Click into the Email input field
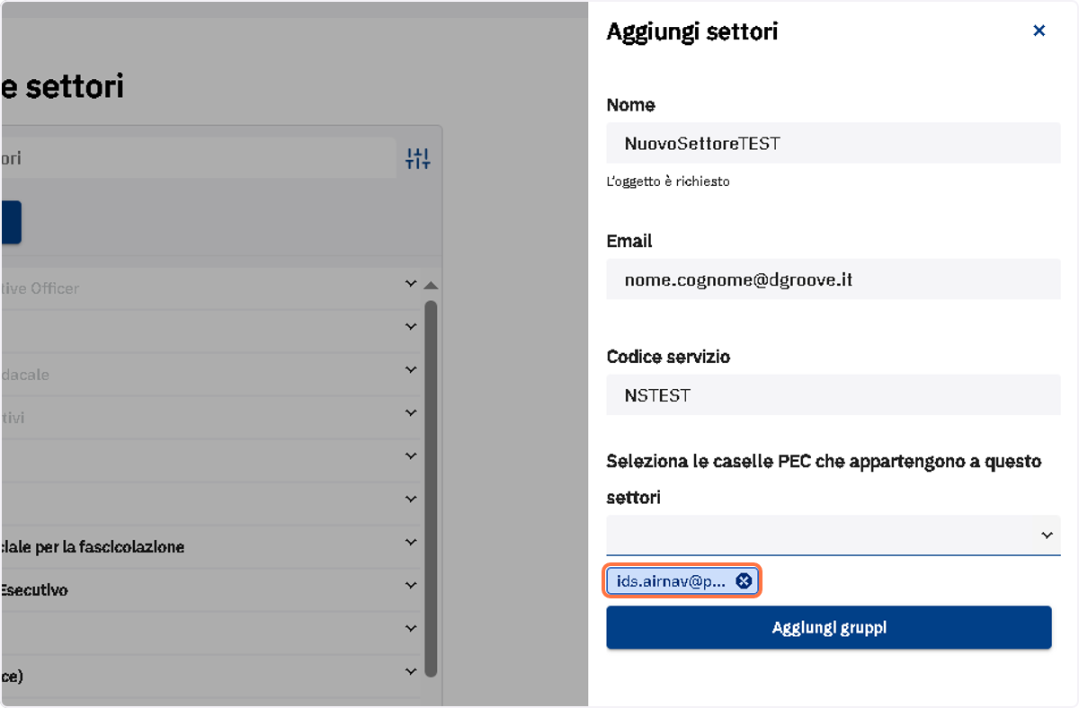The width and height of the screenshot is (1079, 708). 834,279
